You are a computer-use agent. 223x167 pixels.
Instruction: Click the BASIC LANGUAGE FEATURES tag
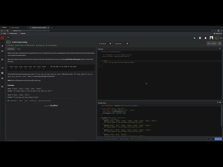click(45, 101)
